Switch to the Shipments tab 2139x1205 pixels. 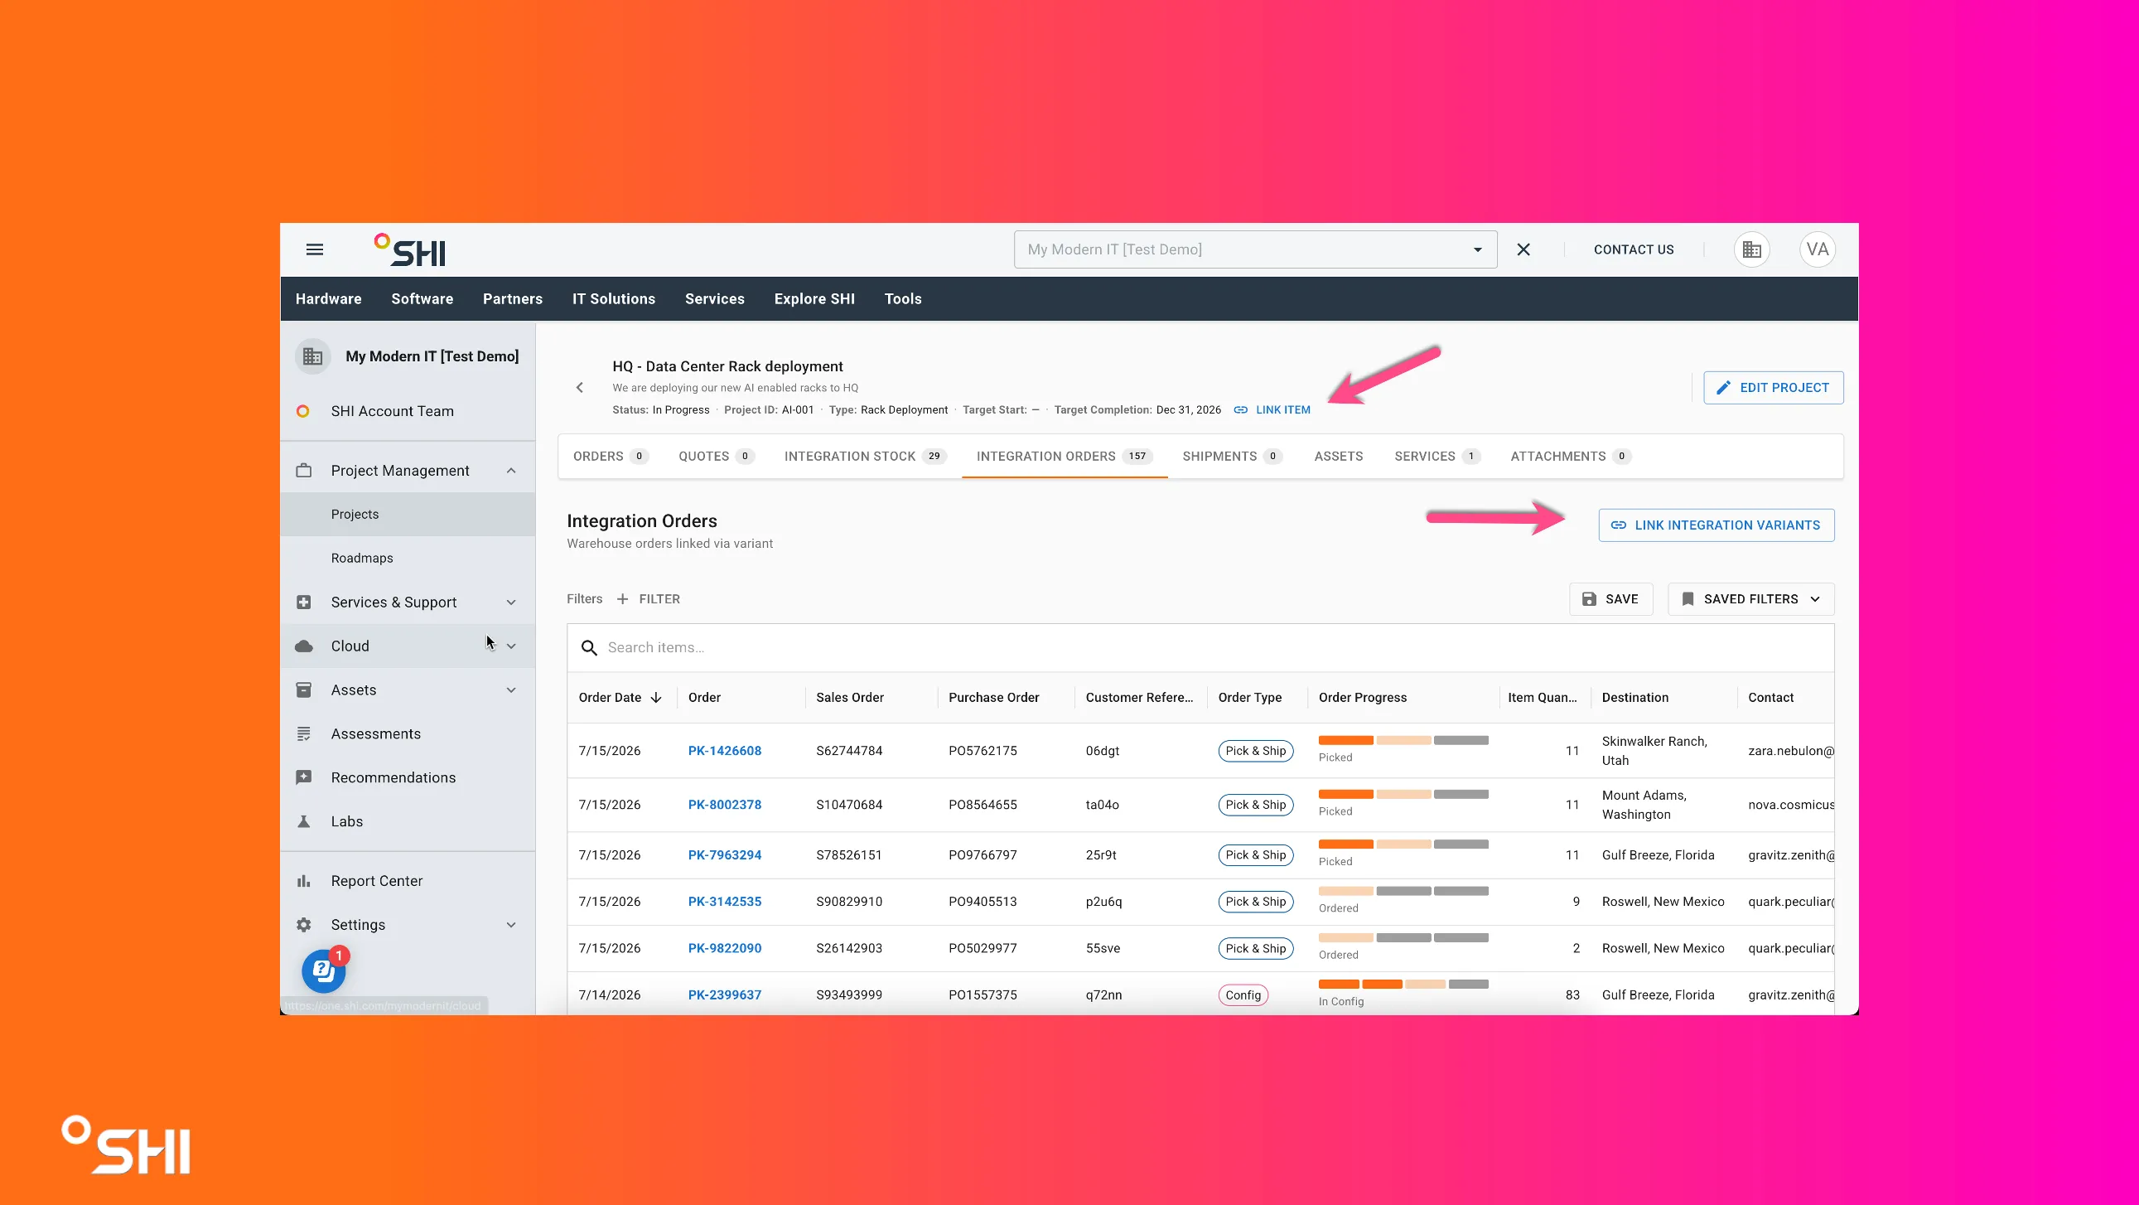(x=1232, y=456)
